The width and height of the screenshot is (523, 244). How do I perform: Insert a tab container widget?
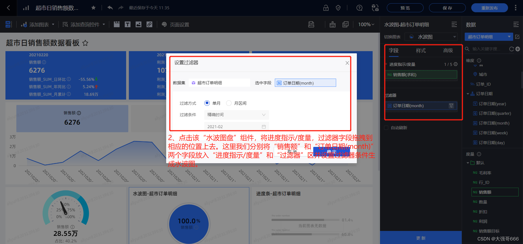coord(117,24)
